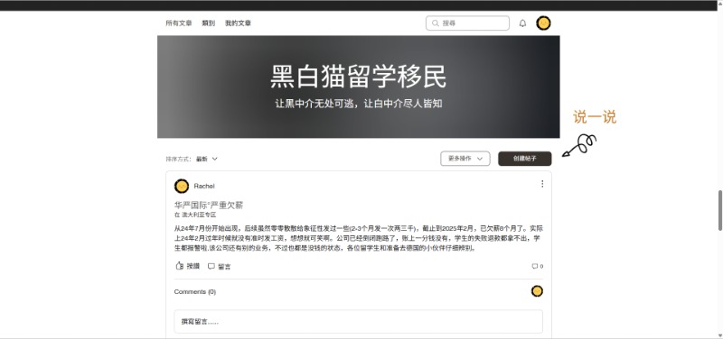Viewport: 723px width, 339px height.
Task: Click the thumbs-up like icon
Action: tap(180, 266)
